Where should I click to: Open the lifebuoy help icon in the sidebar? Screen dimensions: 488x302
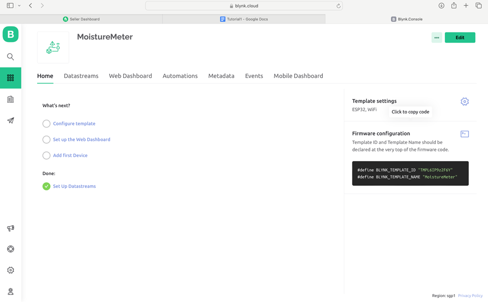[11, 249]
